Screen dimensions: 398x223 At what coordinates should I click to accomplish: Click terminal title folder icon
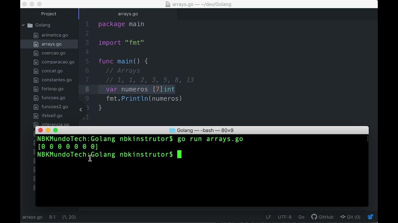(172, 130)
